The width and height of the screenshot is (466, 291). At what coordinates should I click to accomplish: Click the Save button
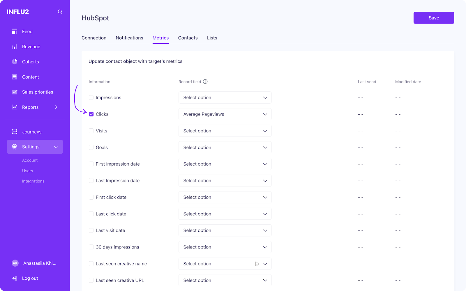[x=434, y=18]
